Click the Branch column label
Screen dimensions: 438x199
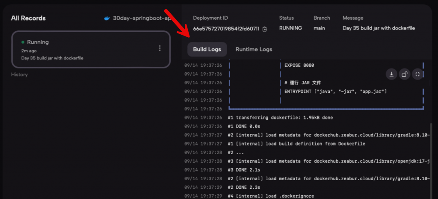click(322, 18)
